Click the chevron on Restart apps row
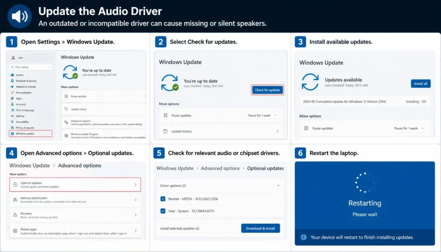This screenshot has height=252, width=441. click(136, 231)
